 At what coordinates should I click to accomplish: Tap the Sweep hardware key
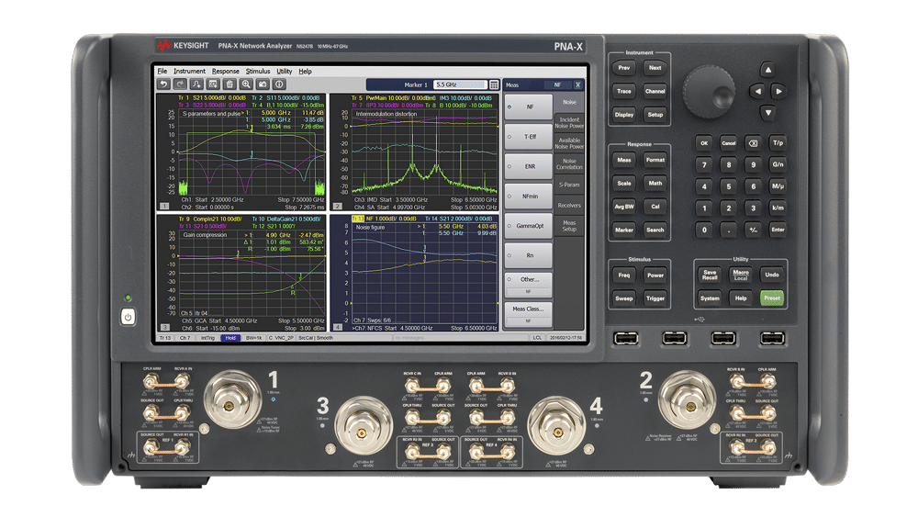pyautogui.click(x=624, y=298)
